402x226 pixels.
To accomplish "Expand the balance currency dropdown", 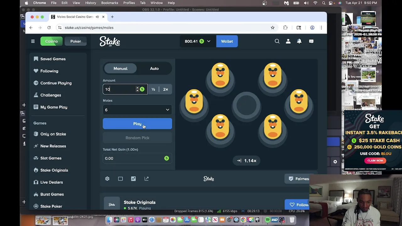I will pyautogui.click(x=209, y=41).
